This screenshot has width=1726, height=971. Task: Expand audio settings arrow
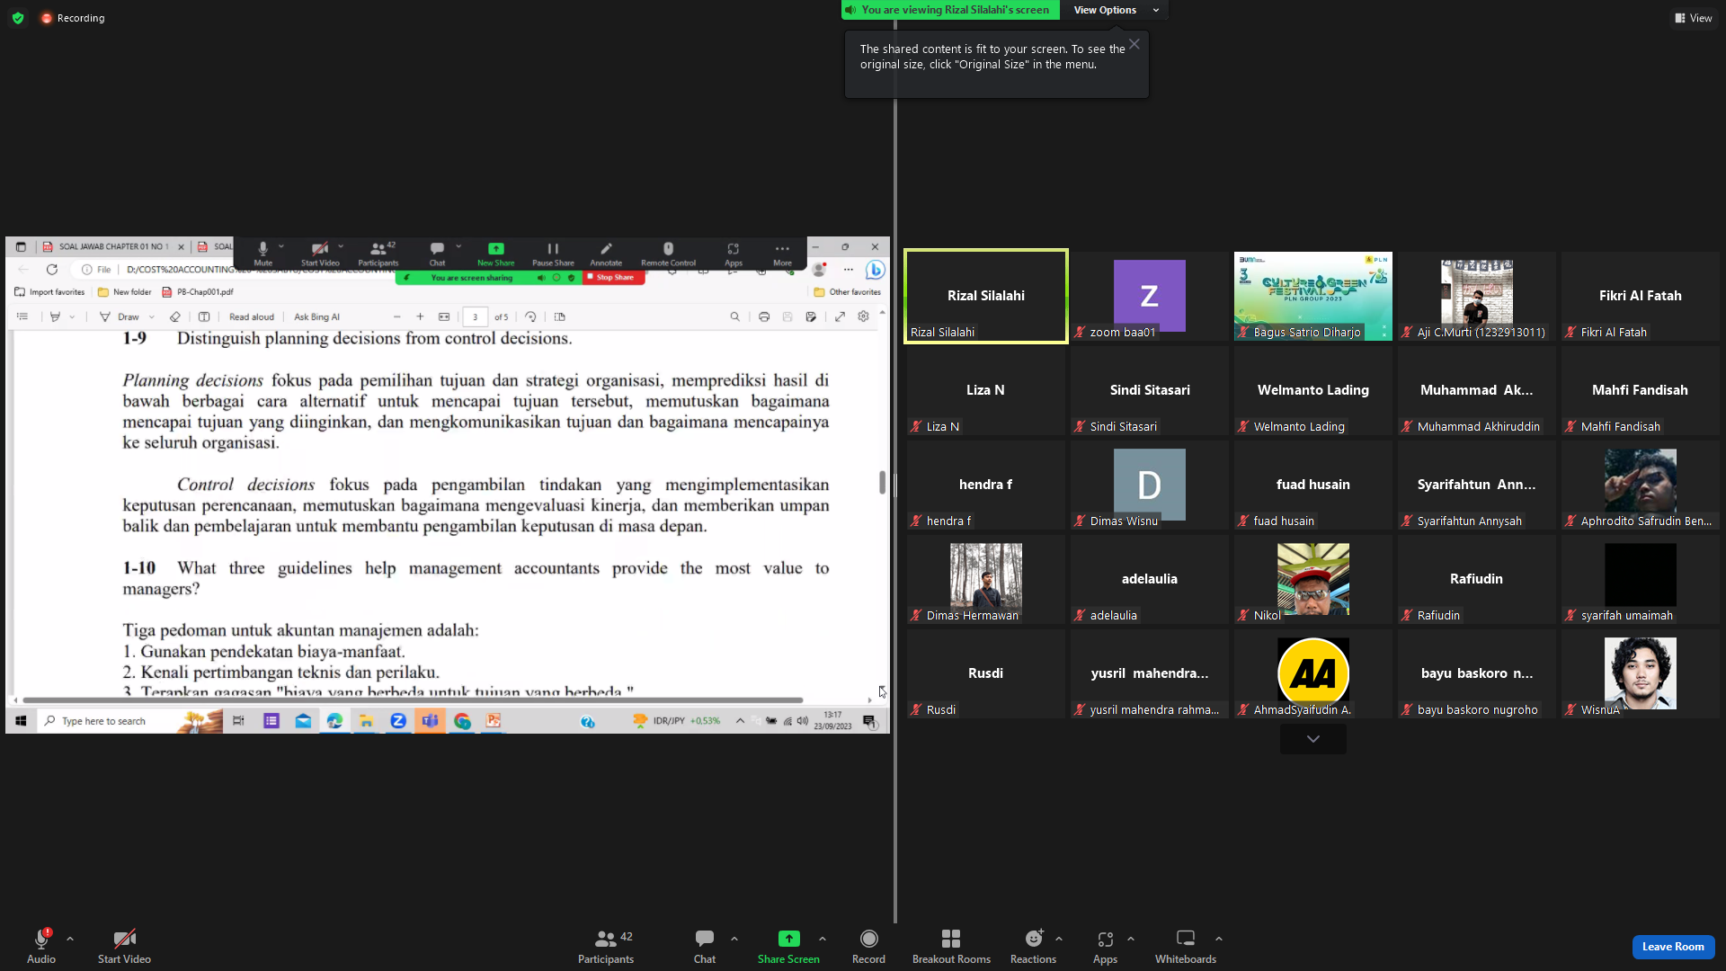70,939
